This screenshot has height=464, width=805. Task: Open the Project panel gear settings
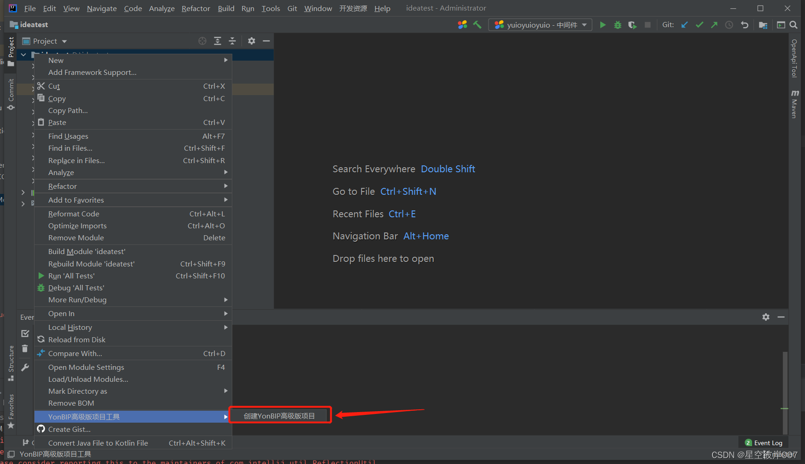click(x=252, y=41)
